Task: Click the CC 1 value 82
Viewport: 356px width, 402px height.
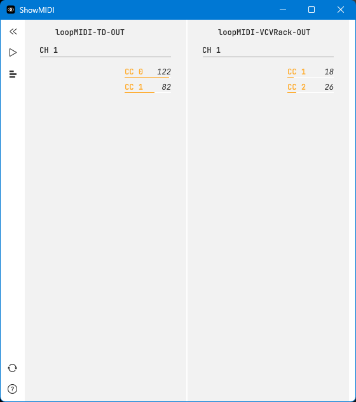Action: pyautogui.click(x=167, y=87)
